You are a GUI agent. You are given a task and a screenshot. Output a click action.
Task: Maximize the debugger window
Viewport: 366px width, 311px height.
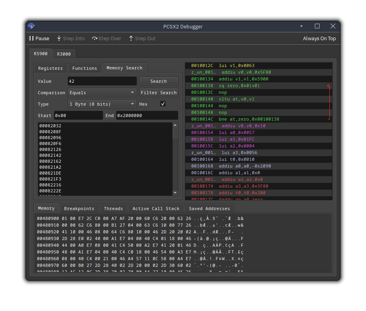click(x=317, y=26)
